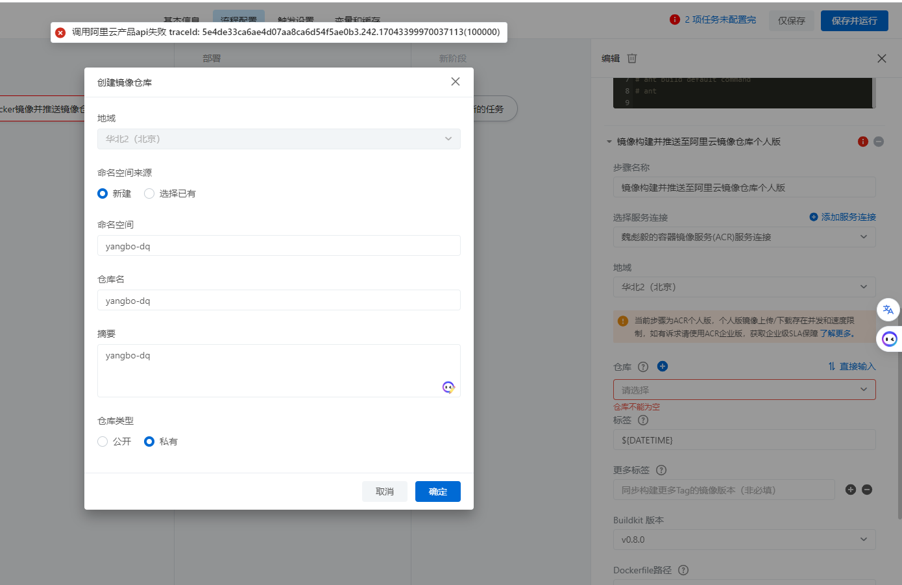Click the red error indicator on the step
This screenshot has height=585, width=902.
(x=863, y=142)
